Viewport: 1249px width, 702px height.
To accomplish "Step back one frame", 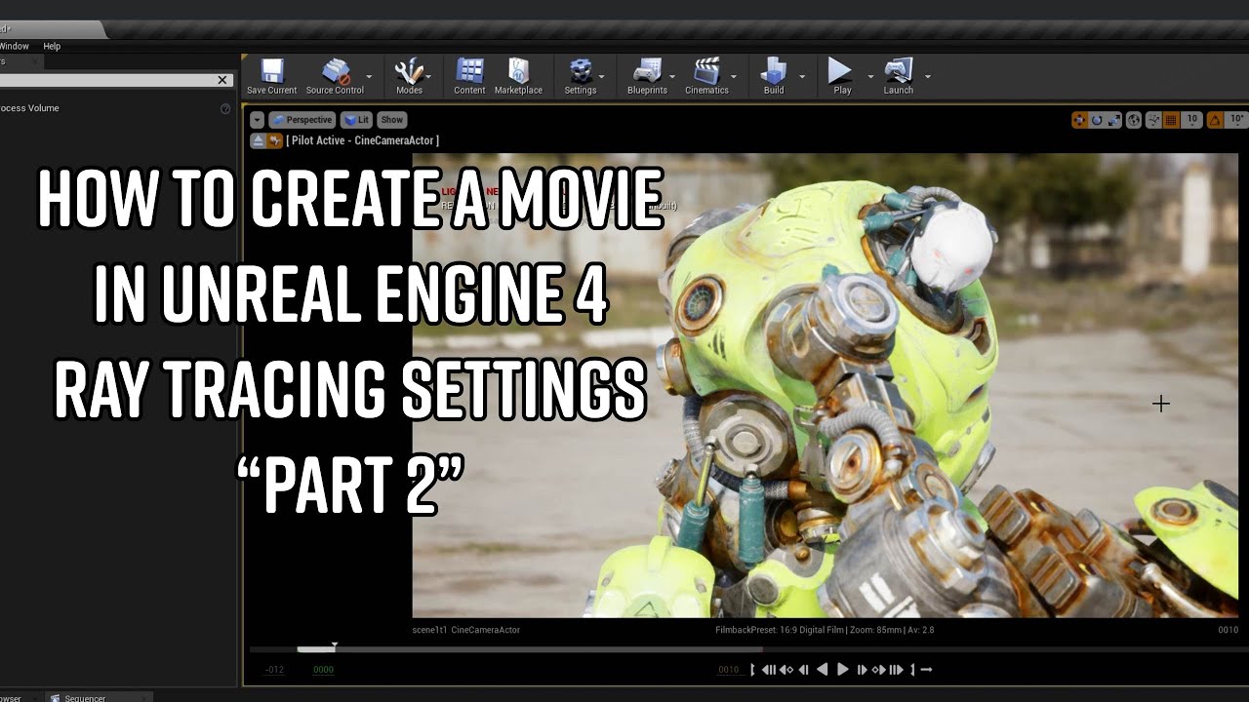I will [x=804, y=670].
